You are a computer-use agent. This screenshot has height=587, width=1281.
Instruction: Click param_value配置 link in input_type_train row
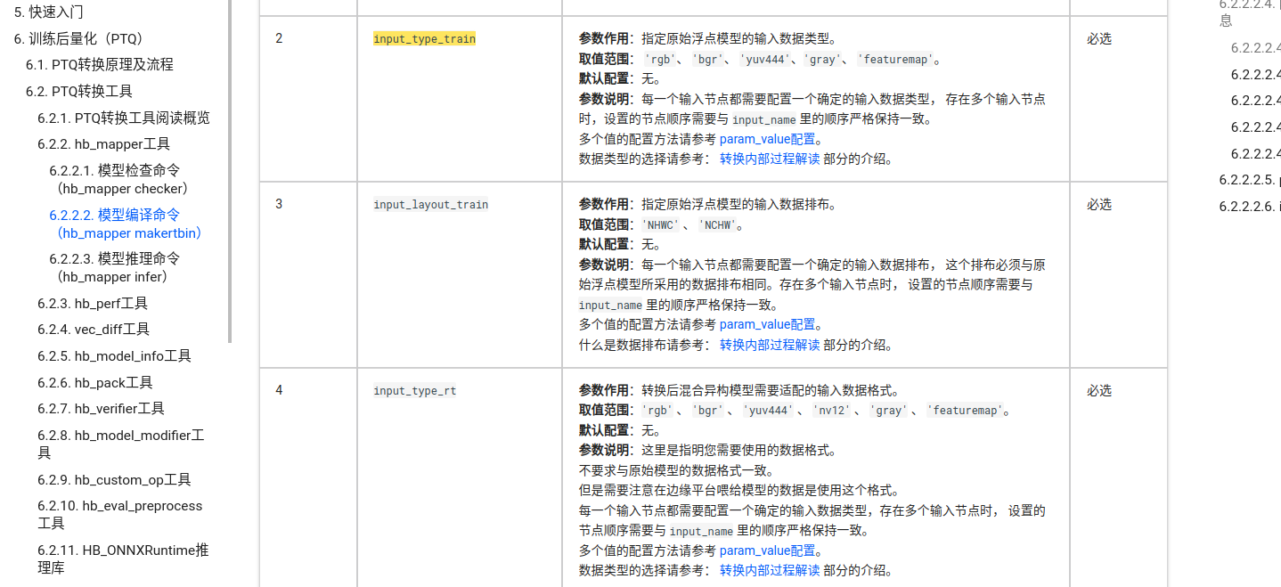767,139
